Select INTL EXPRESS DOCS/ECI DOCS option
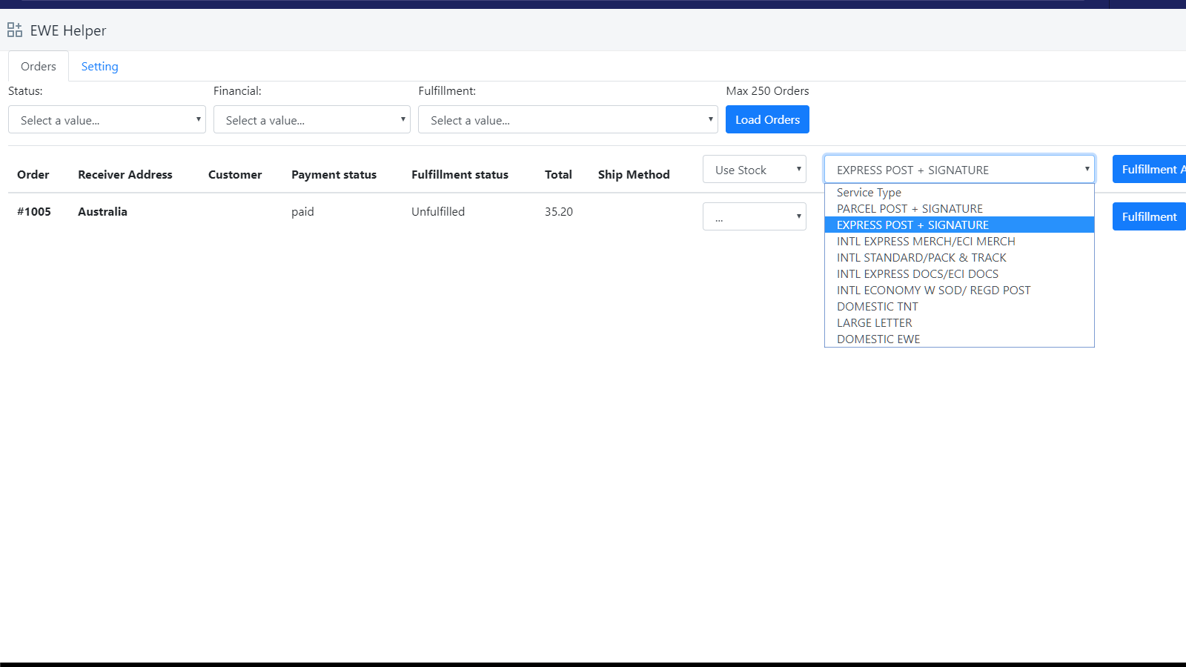Viewport: 1186px width, 667px height. tap(959, 273)
